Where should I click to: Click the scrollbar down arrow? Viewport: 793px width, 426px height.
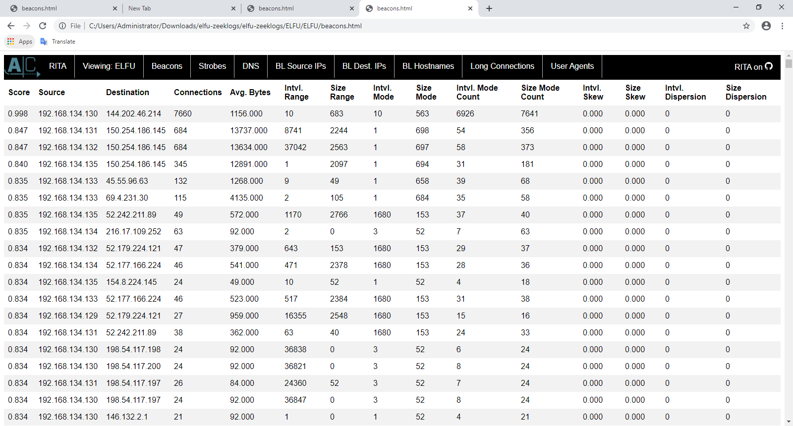pyautogui.click(x=789, y=422)
